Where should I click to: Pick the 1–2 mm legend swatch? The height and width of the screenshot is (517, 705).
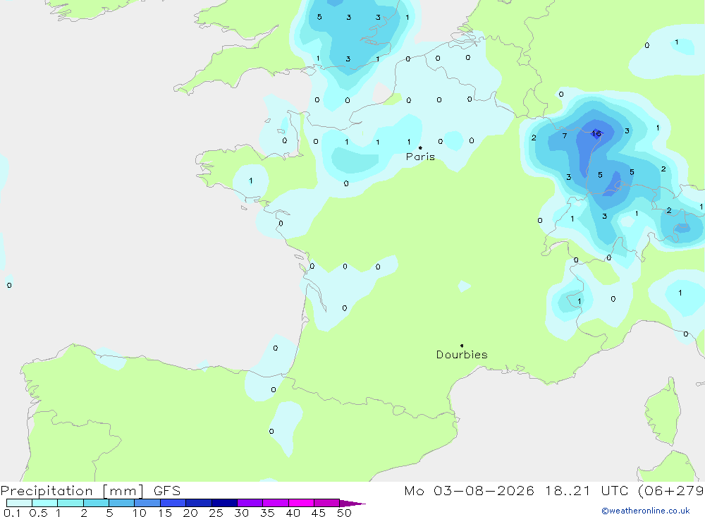click(x=70, y=503)
